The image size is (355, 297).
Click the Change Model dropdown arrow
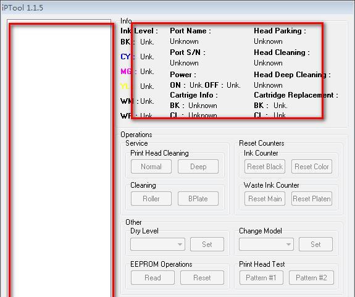point(288,245)
